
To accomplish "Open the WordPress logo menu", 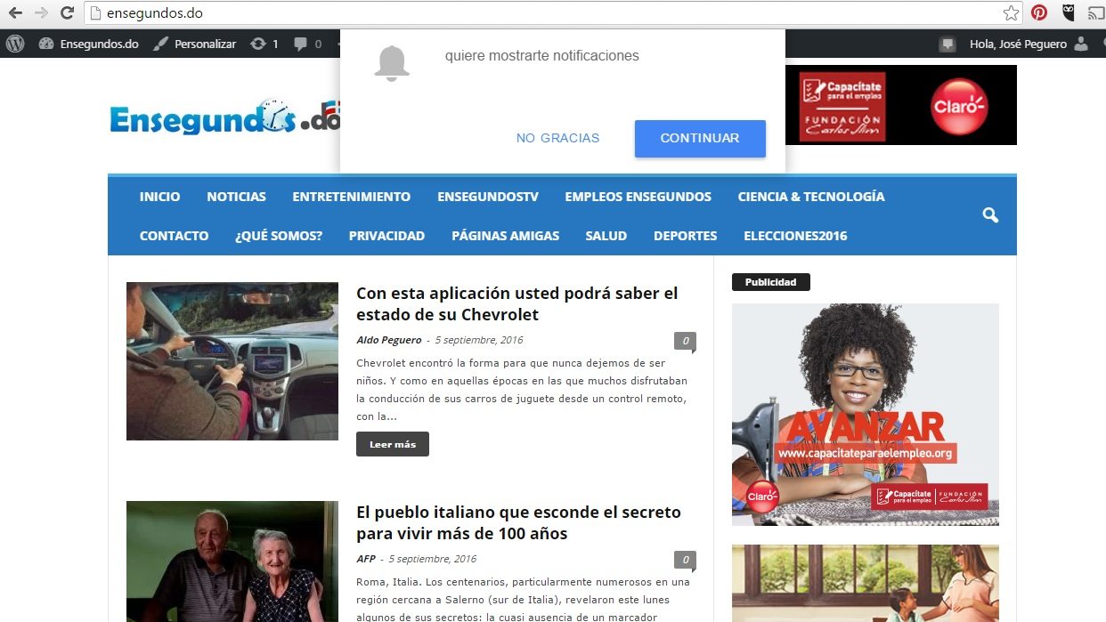I will coord(15,44).
